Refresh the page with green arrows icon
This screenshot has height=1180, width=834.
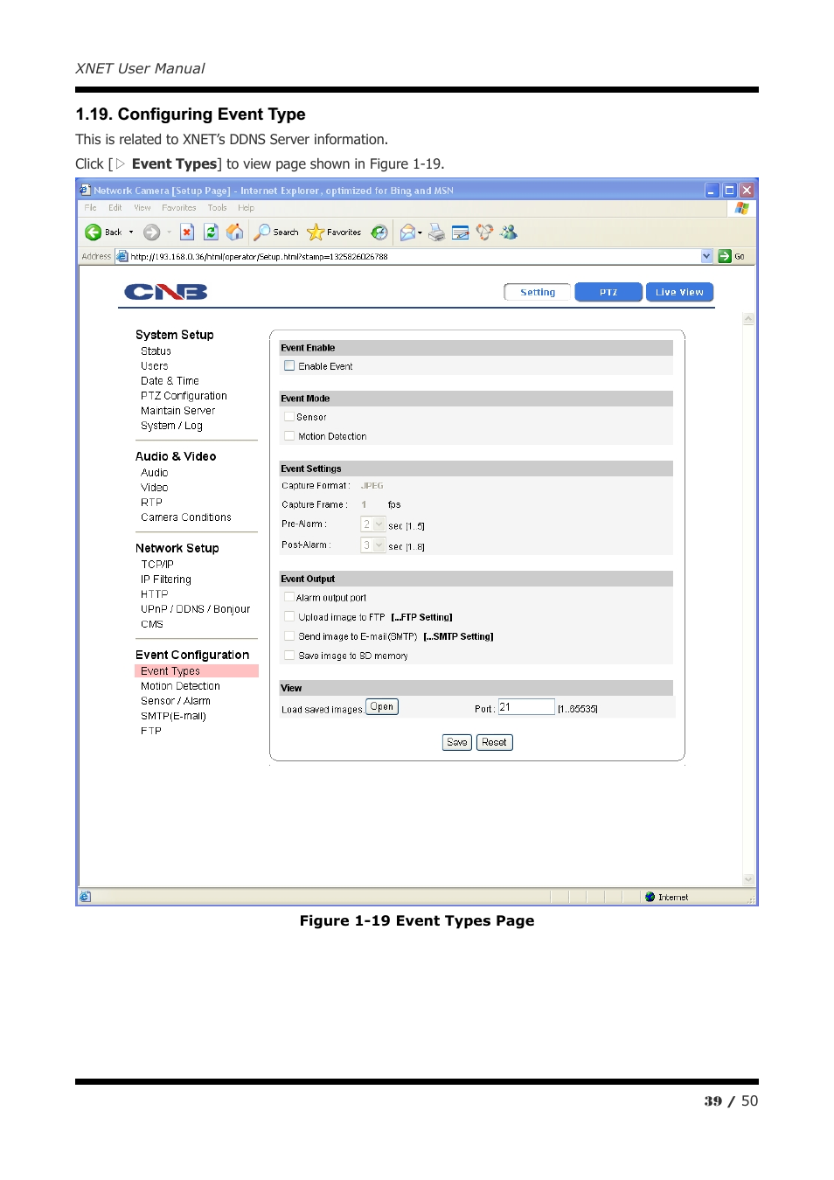[211, 232]
